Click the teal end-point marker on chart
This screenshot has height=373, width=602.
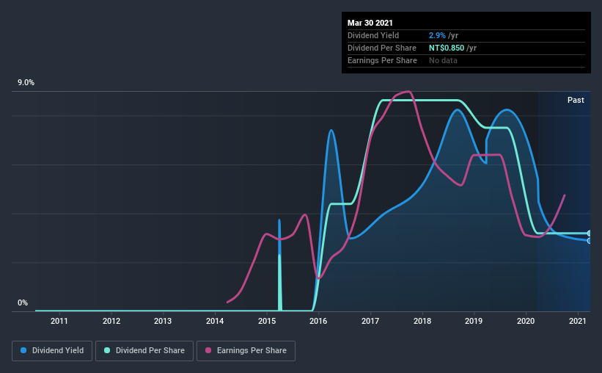[590, 233]
